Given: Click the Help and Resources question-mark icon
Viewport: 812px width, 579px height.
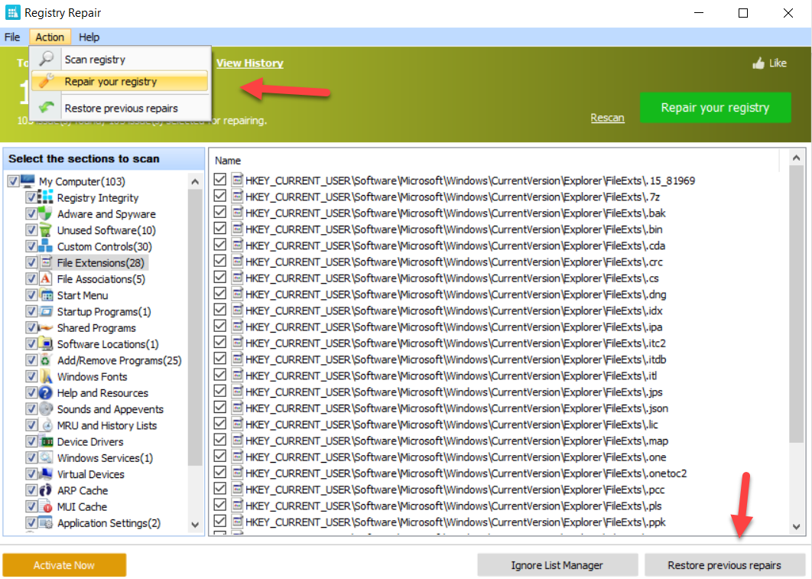Looking at the screenshot, I should coord(46,392).
